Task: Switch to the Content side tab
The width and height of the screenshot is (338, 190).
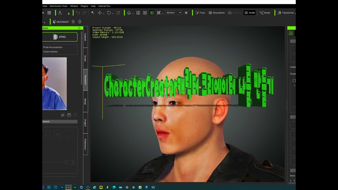Action: [x=85, y=37]
